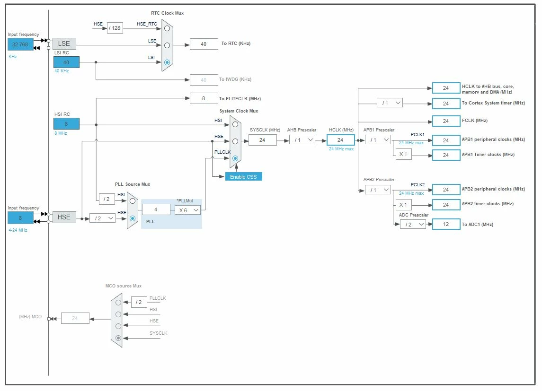Click the LSI RC 40 value box
542x391 pixels.
[66, 62]
